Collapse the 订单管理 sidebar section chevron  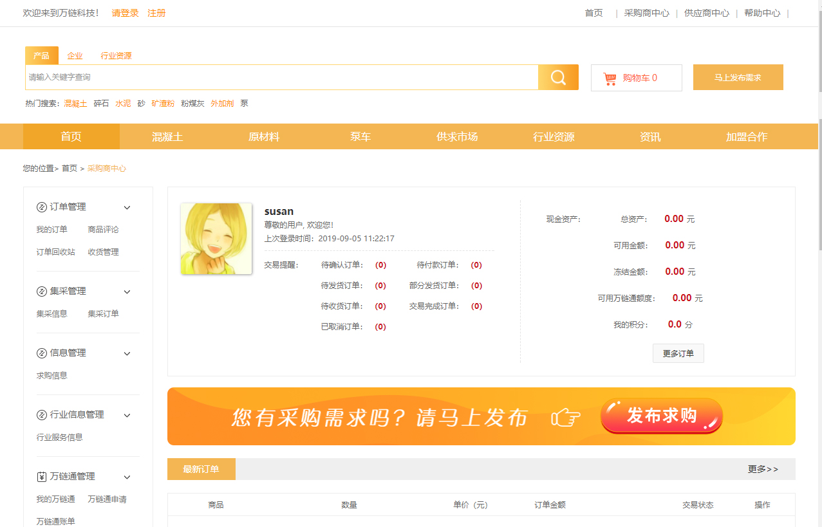[x=127, y=208]
